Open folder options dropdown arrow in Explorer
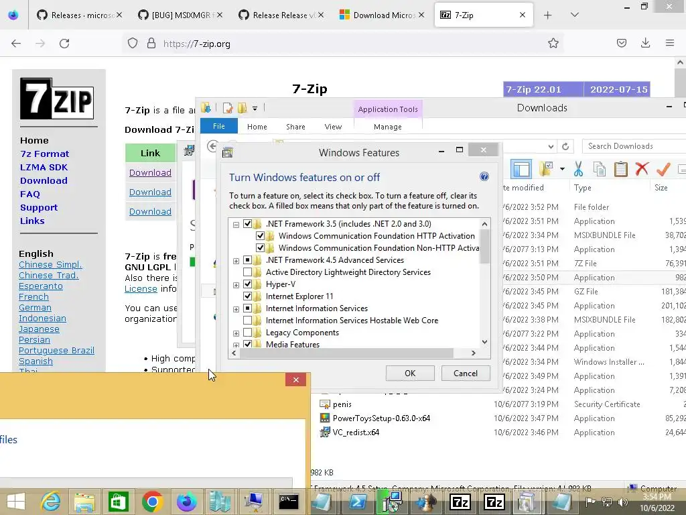 562,169
